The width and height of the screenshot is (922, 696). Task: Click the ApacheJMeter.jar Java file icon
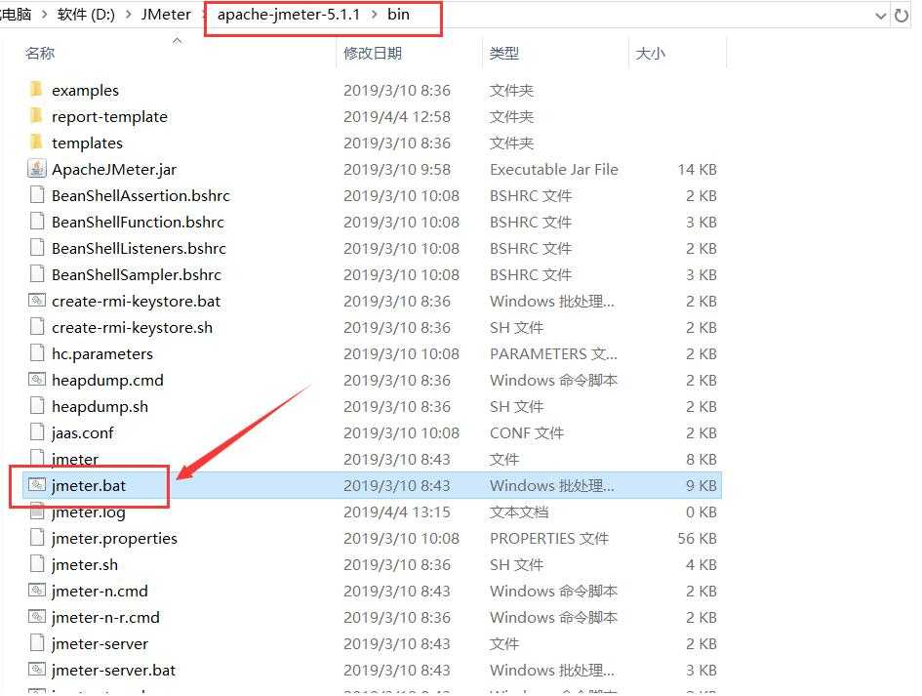(36, 169)
